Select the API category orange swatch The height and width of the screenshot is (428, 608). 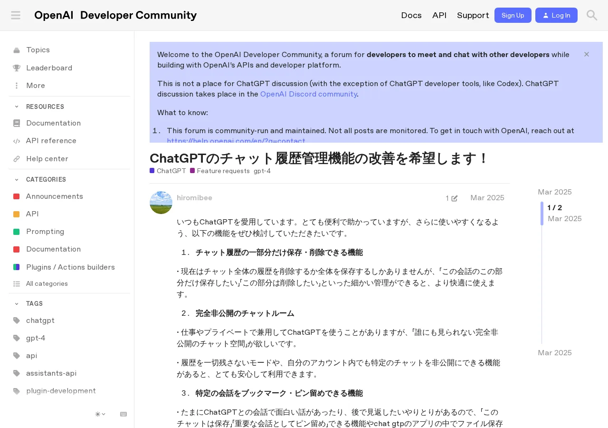pyautogui.click(x=17, y=214)
